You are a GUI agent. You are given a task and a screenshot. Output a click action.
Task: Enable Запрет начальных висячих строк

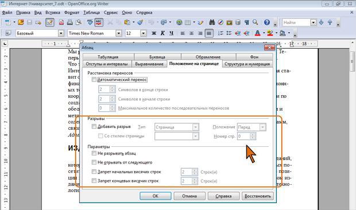pos(94,172)
